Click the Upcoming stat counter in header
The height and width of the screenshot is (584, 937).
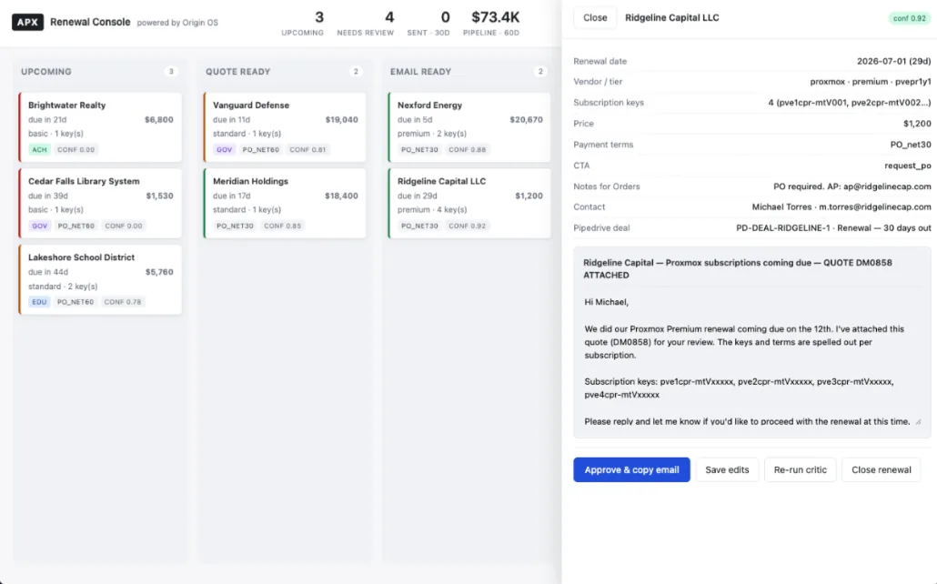[303, 24]
